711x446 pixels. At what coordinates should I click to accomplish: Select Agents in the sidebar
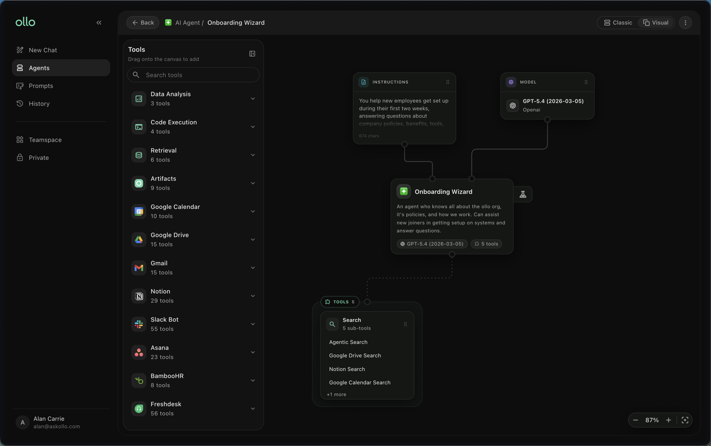click(x=61, y=68)
